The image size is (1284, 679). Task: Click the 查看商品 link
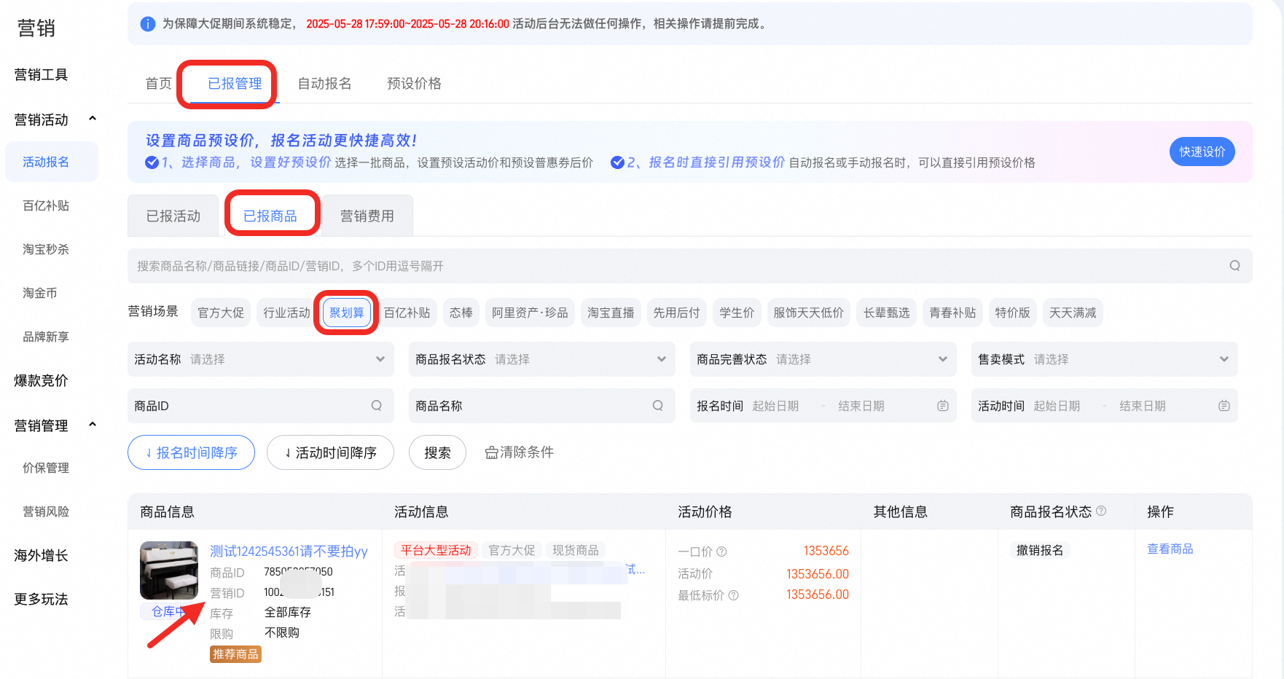(x=1170, y=549)
